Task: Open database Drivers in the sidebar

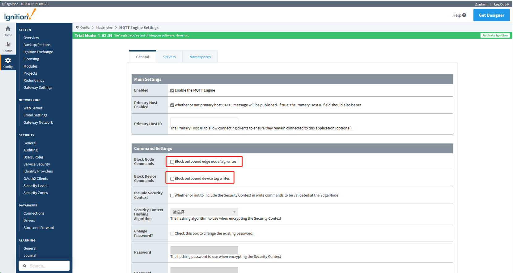Action: click(29, 221)
